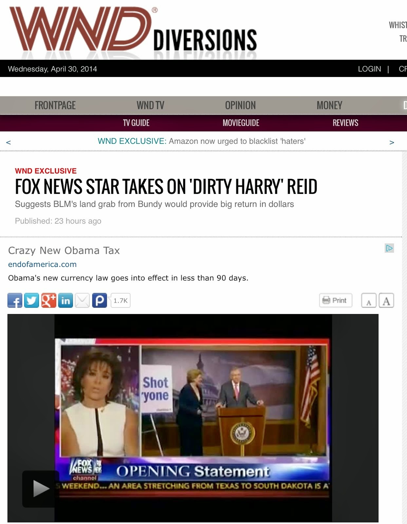The image size is (407, 524).
Task: Open 'Amazon now urged to blacklist' headline
Action: click(x=237, y=141)
